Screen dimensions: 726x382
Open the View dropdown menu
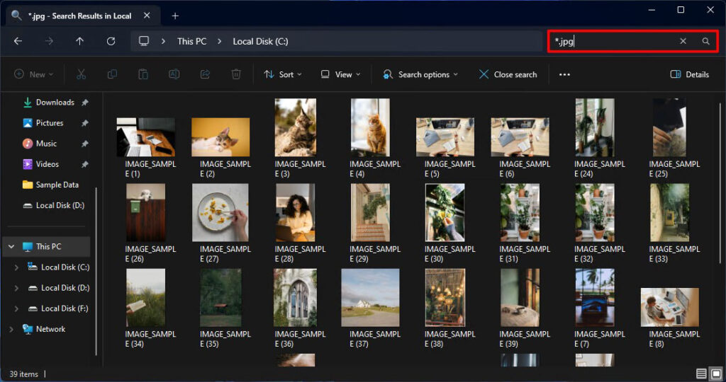(340, 74)
